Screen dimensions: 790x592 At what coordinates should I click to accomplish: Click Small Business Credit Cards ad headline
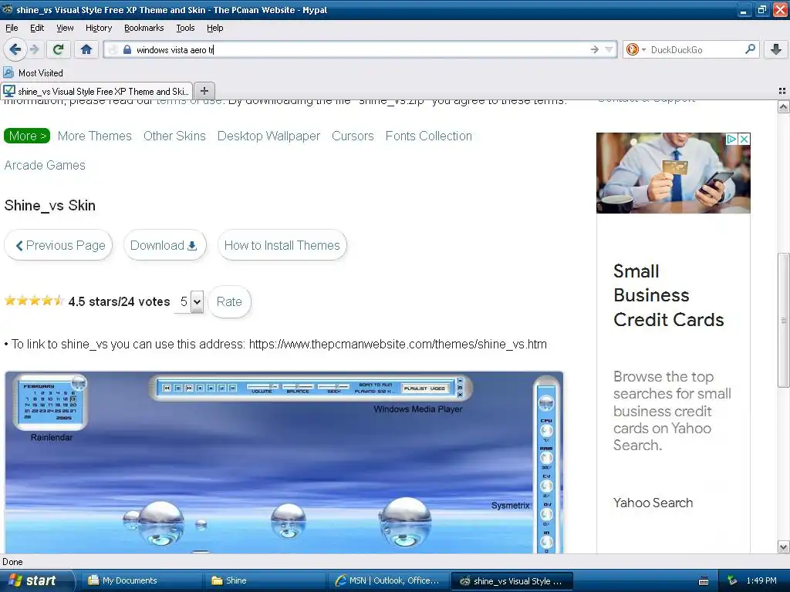click(669, 295)
